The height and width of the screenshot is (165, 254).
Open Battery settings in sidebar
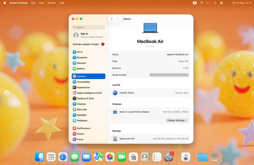(88, 69)
